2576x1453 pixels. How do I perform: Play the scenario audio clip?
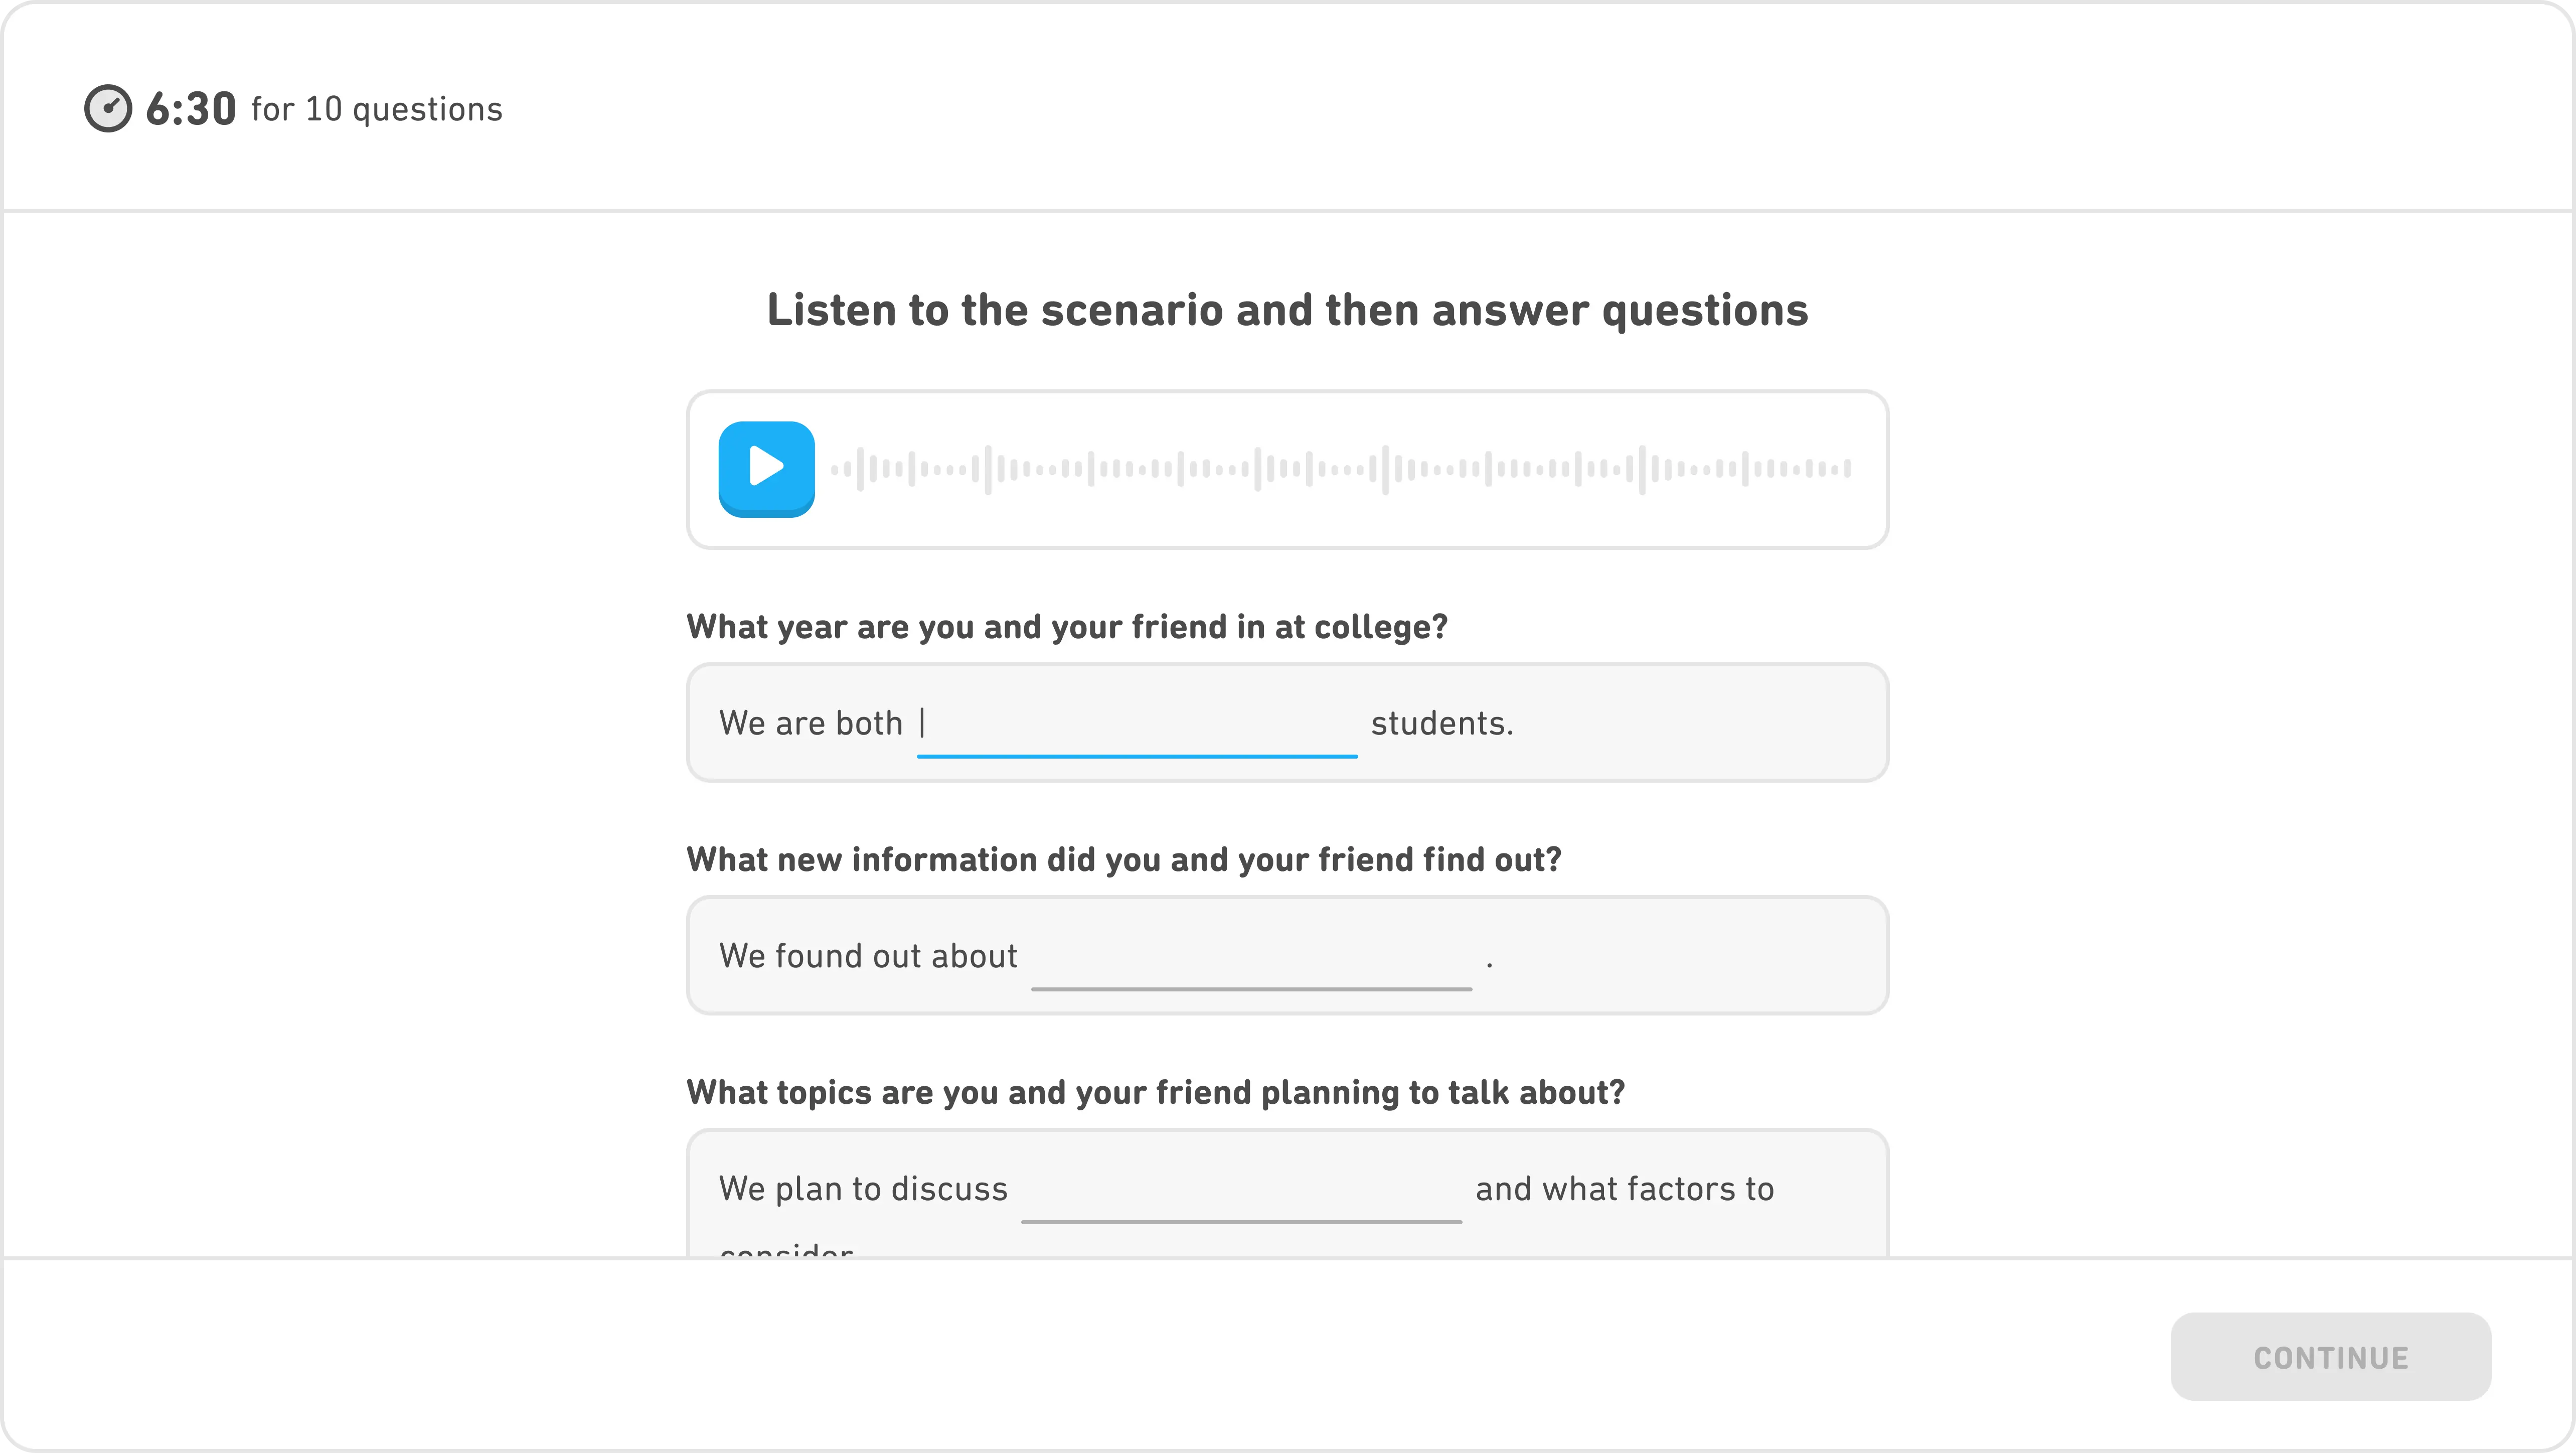tap(766, 468)
